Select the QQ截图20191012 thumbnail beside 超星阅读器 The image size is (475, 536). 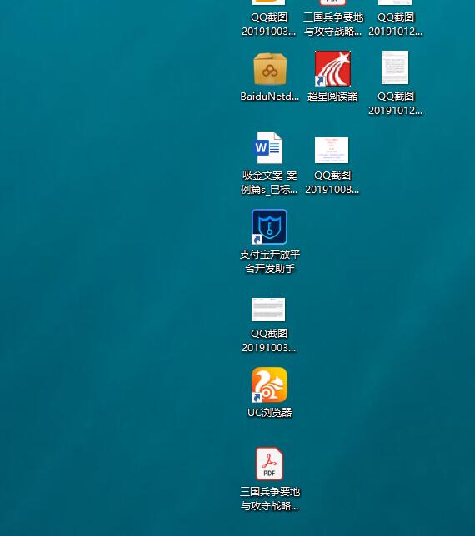click(x=395, y=67)
